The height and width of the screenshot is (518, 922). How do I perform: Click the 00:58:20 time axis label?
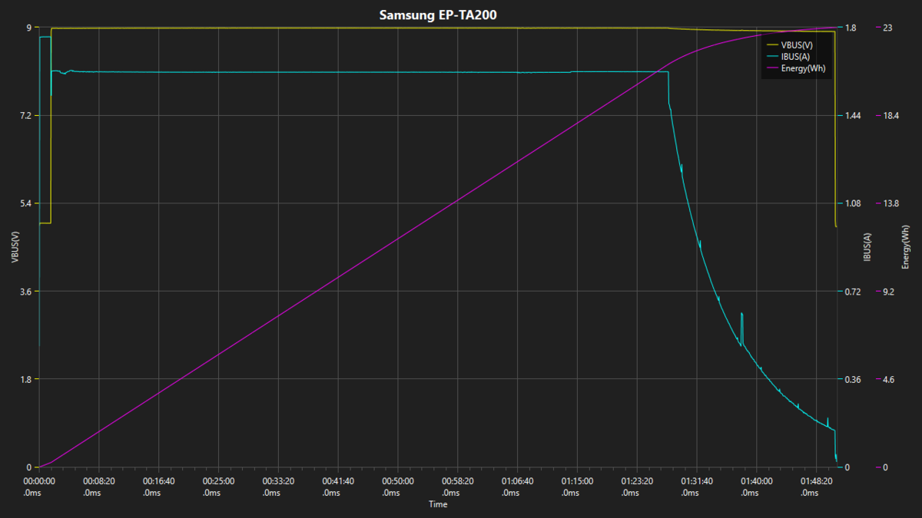click(x=458, y=487)
